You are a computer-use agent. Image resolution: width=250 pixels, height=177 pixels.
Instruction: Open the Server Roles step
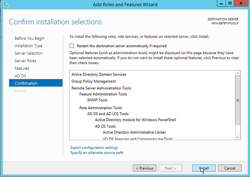point(25,61)
